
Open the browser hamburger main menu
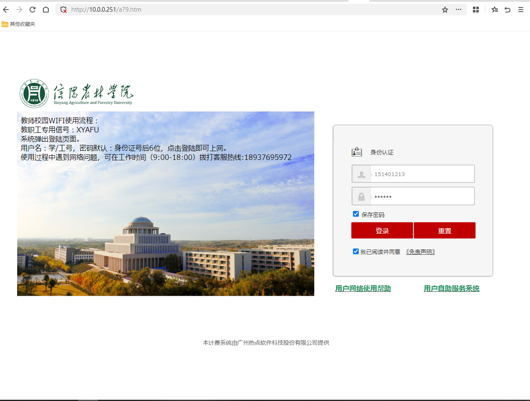click(x=521, y=10)
